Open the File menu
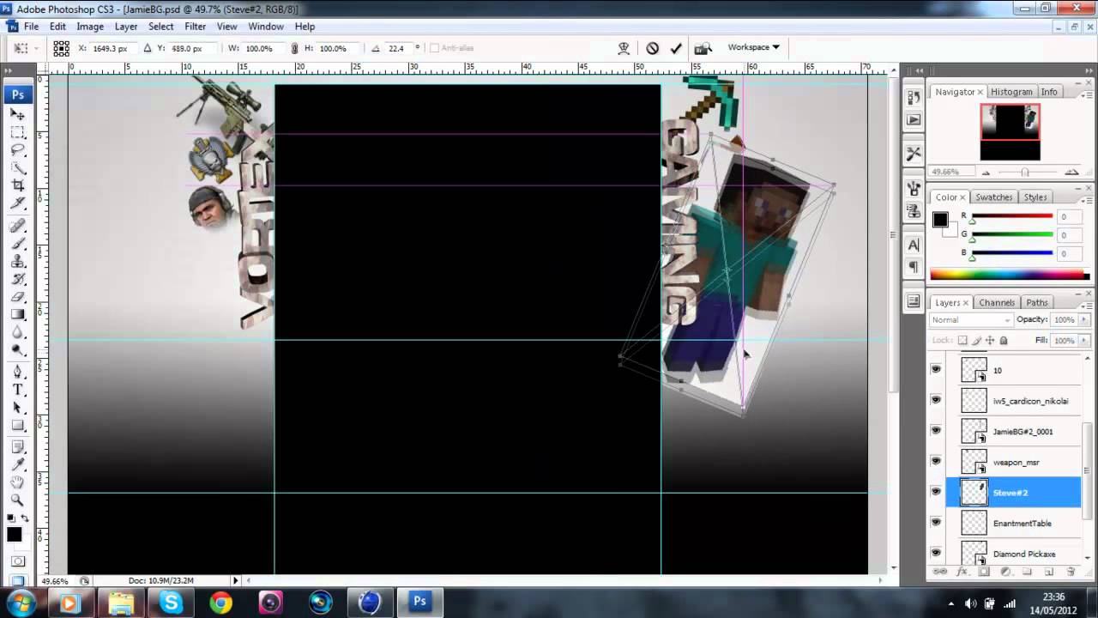The height and width of the screenshot is (618, 1098). click(31, 27)
